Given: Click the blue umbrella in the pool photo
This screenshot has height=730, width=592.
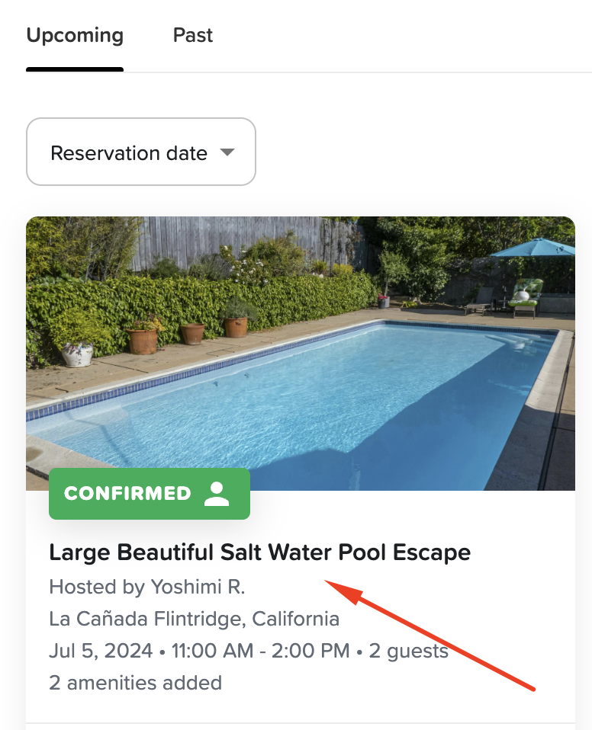Looking at the screenshot, I should pos(533,248).
